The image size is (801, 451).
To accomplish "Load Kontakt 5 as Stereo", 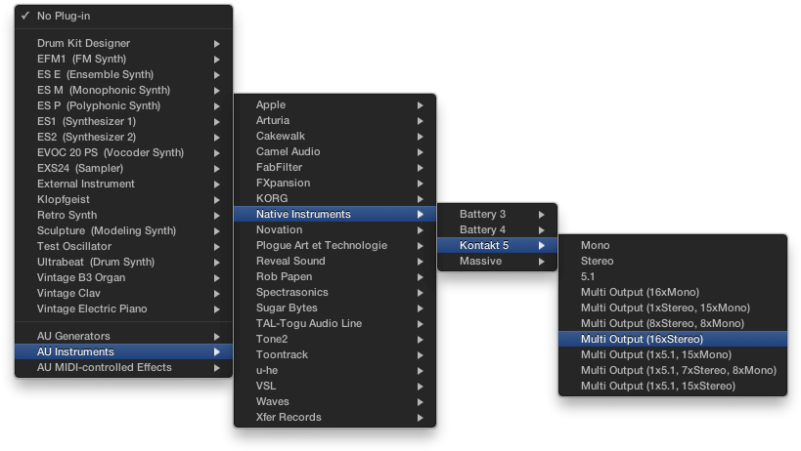I will [672, 261].
